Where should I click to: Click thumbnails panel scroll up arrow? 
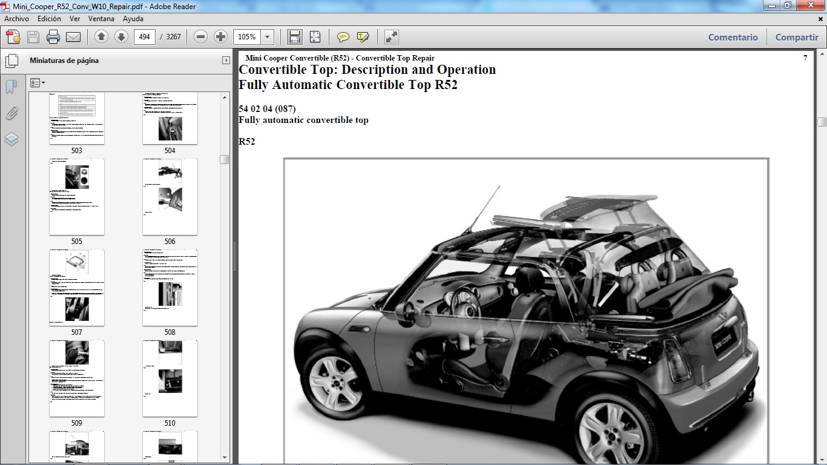point(225,97)
